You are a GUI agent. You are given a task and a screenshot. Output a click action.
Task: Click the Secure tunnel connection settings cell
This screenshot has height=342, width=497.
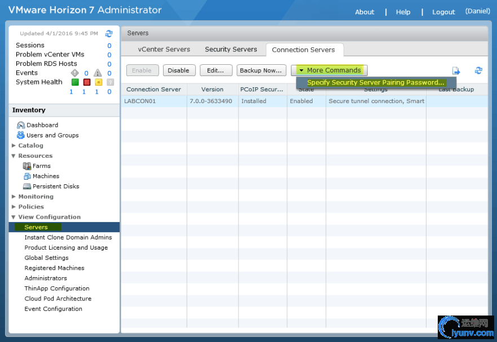(x=376, y=101)
